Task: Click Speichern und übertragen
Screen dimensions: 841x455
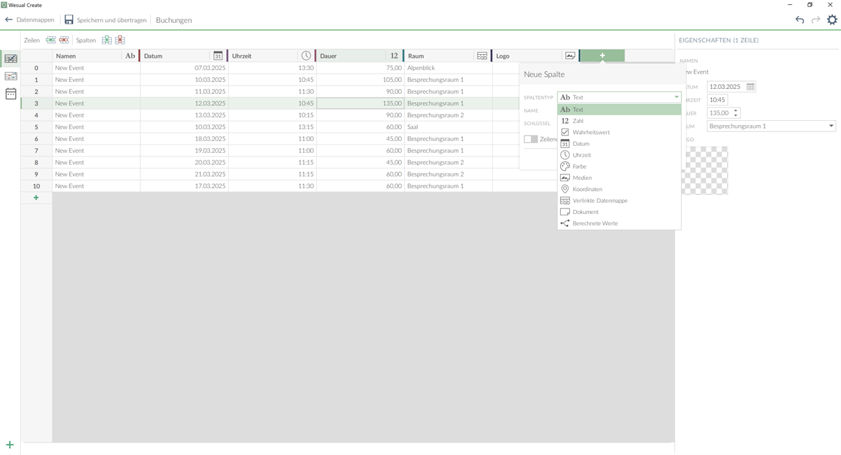Action: click(106, 20)
